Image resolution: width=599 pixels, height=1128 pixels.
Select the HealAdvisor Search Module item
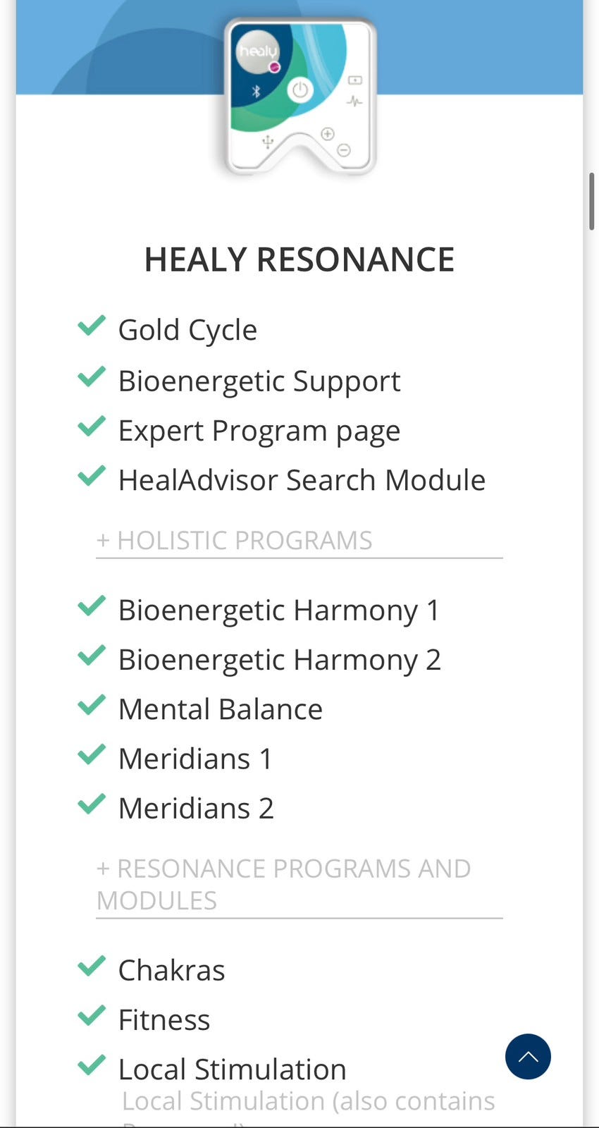pos(302,480)
